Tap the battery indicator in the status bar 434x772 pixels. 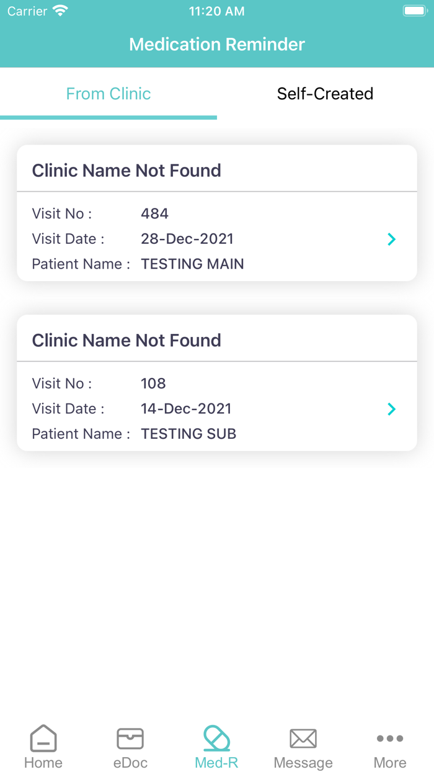pyautogui.click(x=415, y=10)
